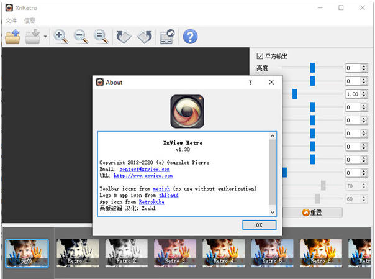The width and height of the screenshot is (375, 279).
Task: Toggle the 平方输出 checkbox
Action: (x=260, y=57)
